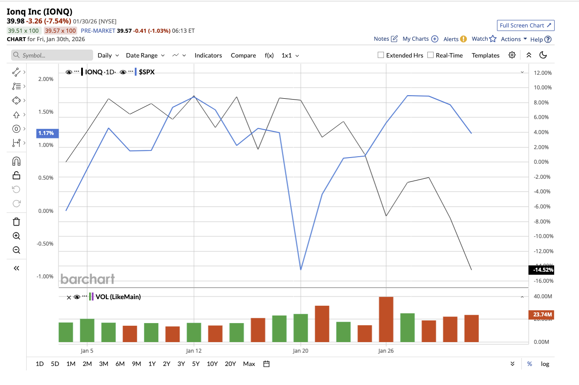Switch to dark mode with the moon icon
This screenshot has height=385, width=579.
pyautogui.click(x=544, y=55)
